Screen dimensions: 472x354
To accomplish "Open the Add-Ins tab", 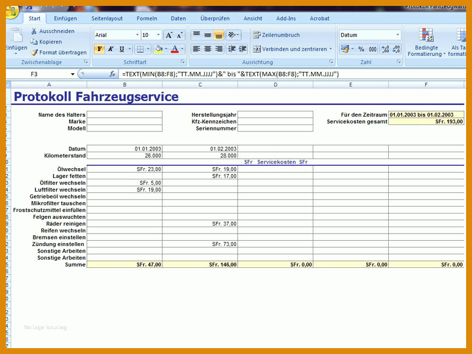I will (x=286, y=18).
